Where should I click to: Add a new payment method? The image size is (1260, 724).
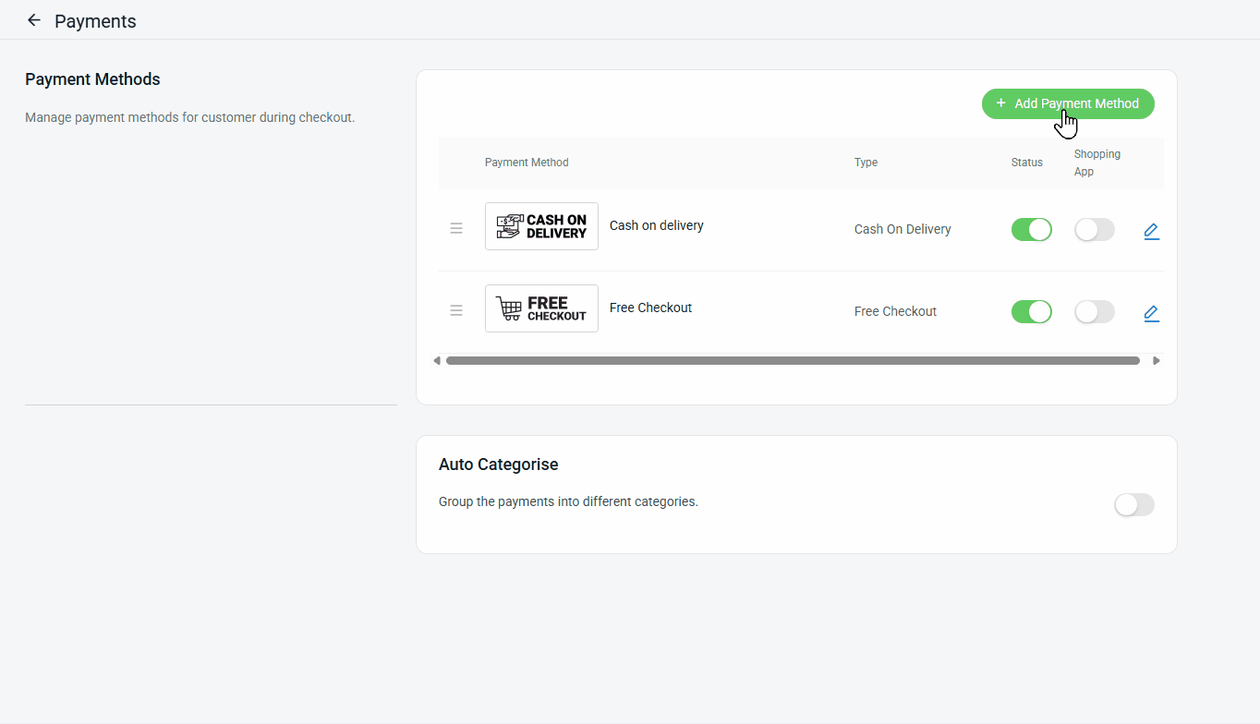[1068, 103]
